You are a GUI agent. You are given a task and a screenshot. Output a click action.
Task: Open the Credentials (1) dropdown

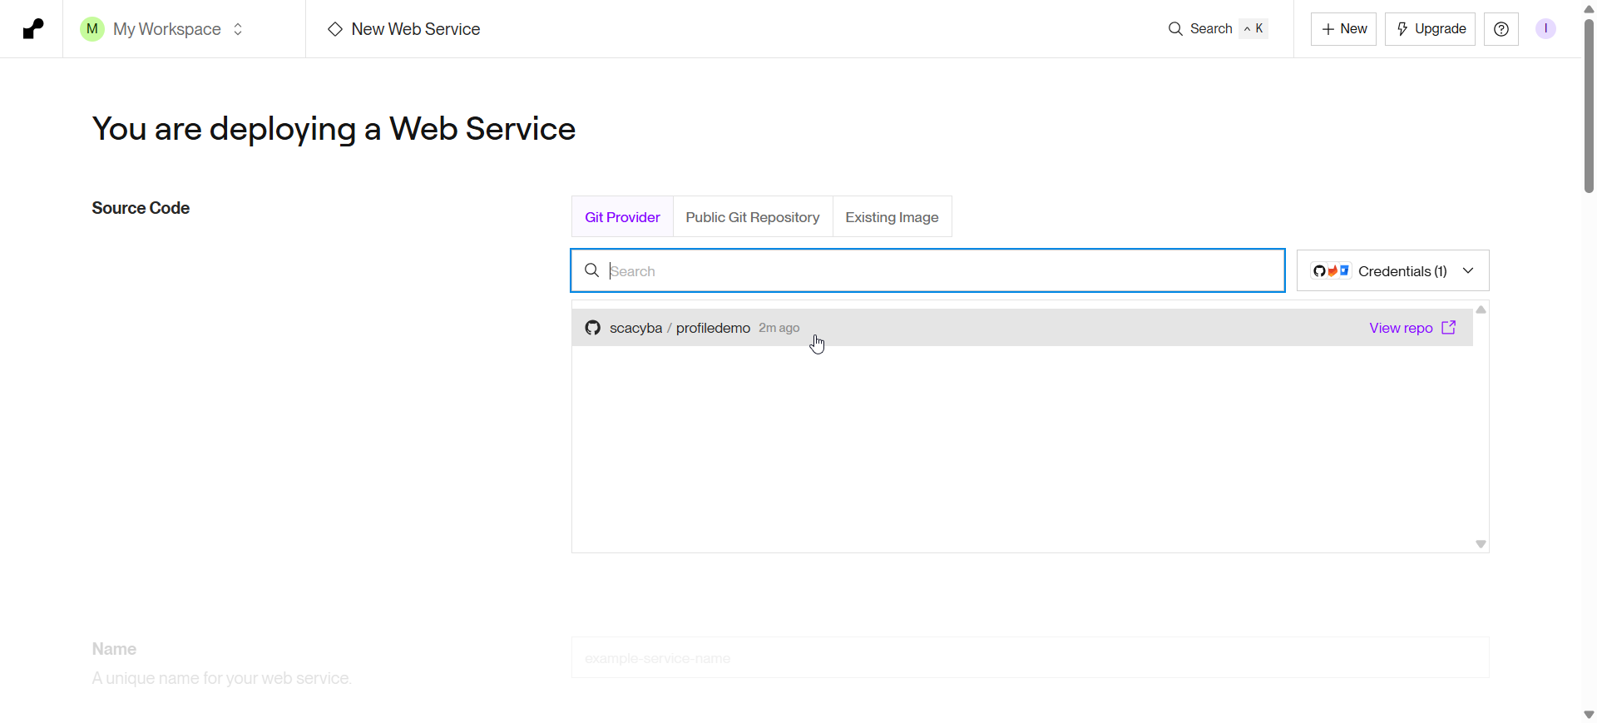pyautogui.click(x=1392, y=271)
